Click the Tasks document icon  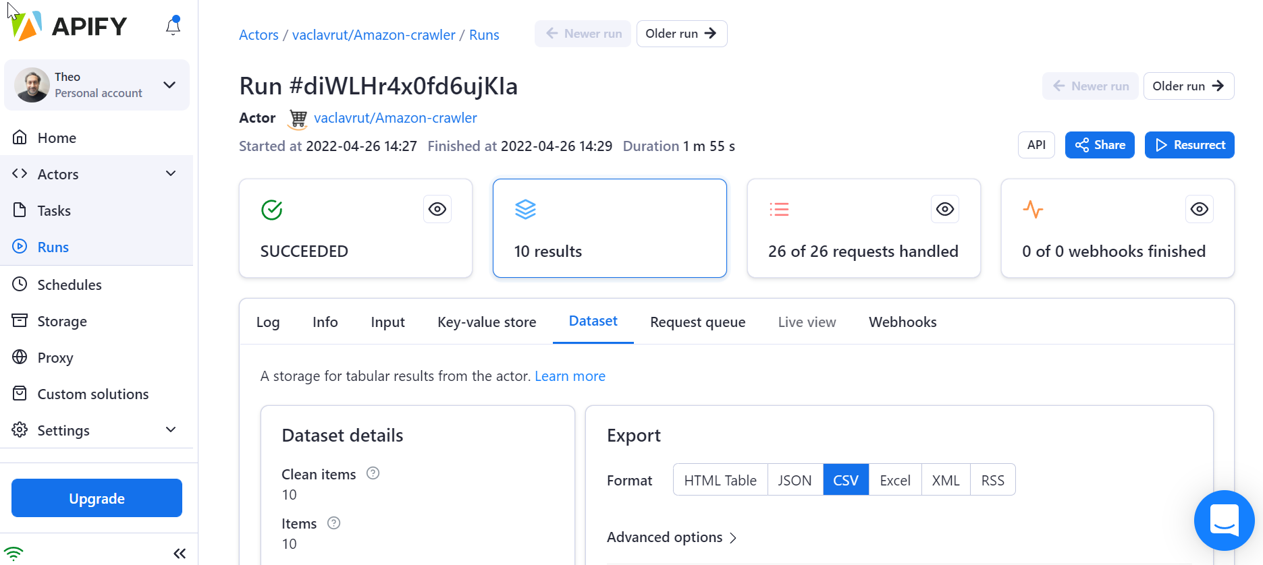click(20, 210)
